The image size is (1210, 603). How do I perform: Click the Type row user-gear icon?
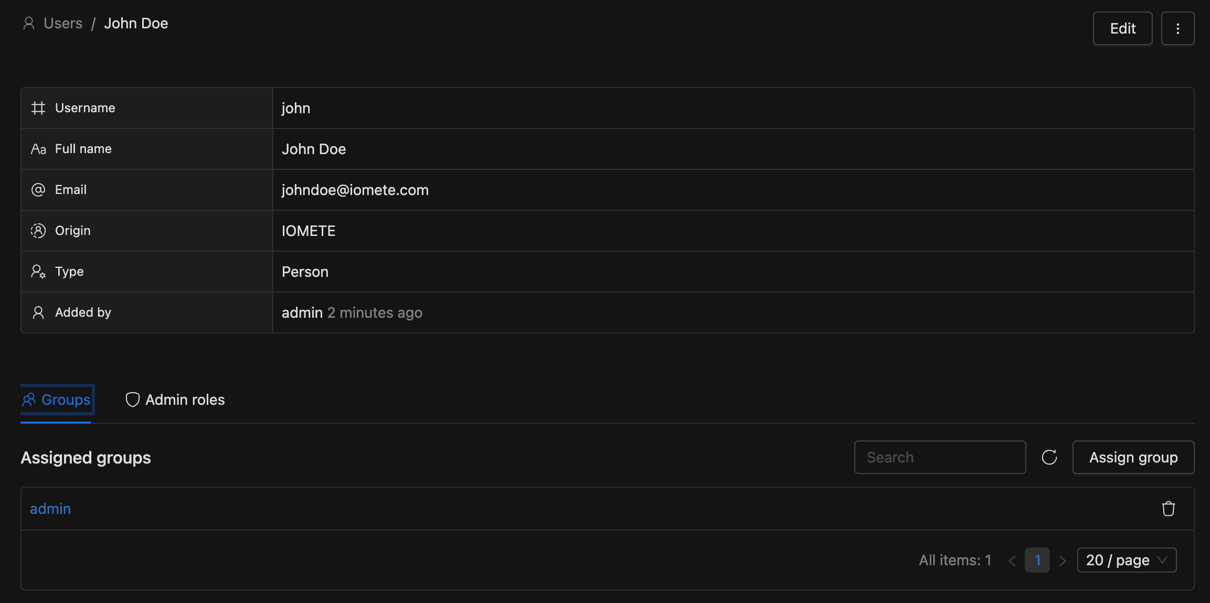[x=38, y=272]
